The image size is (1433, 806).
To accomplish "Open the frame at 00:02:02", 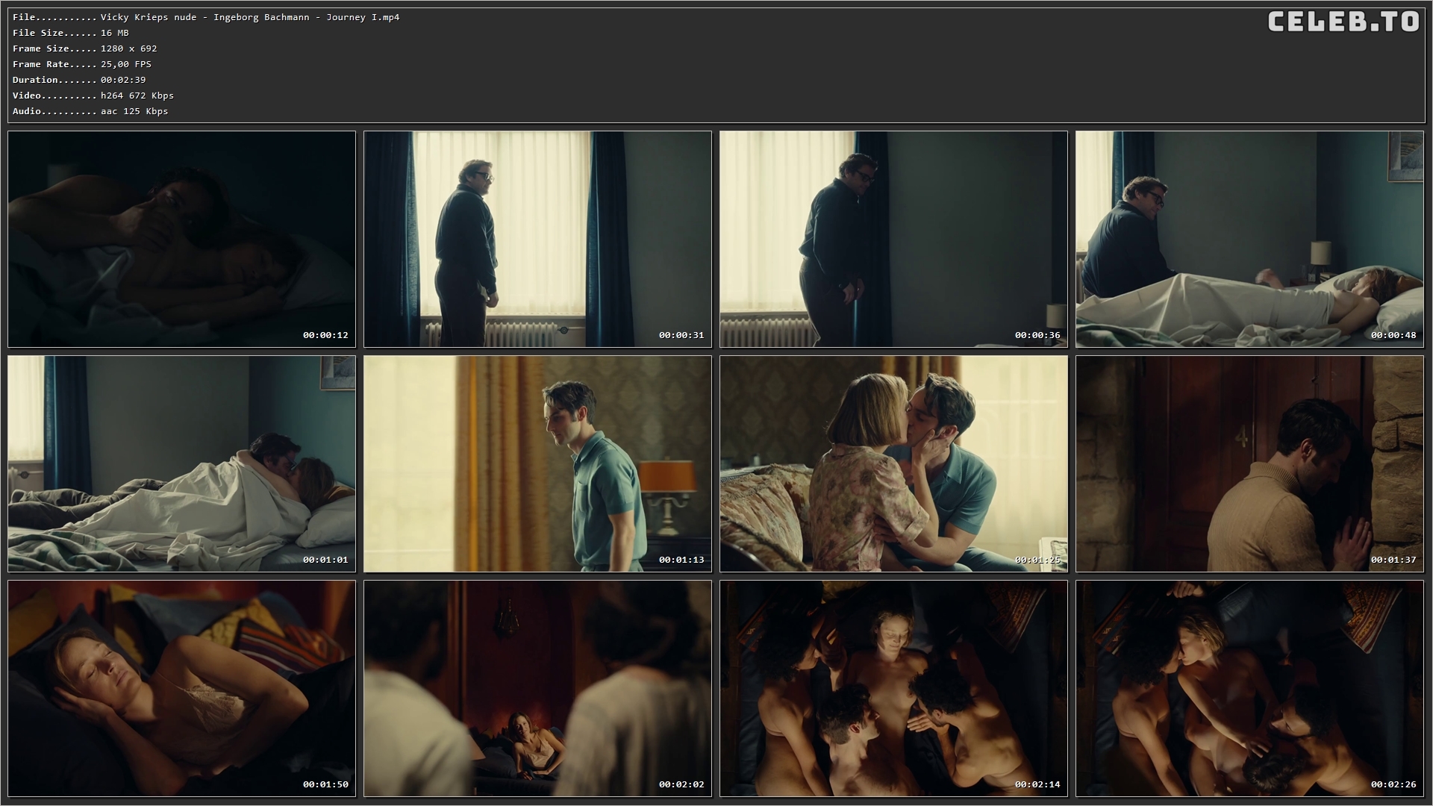I will 537,688.
